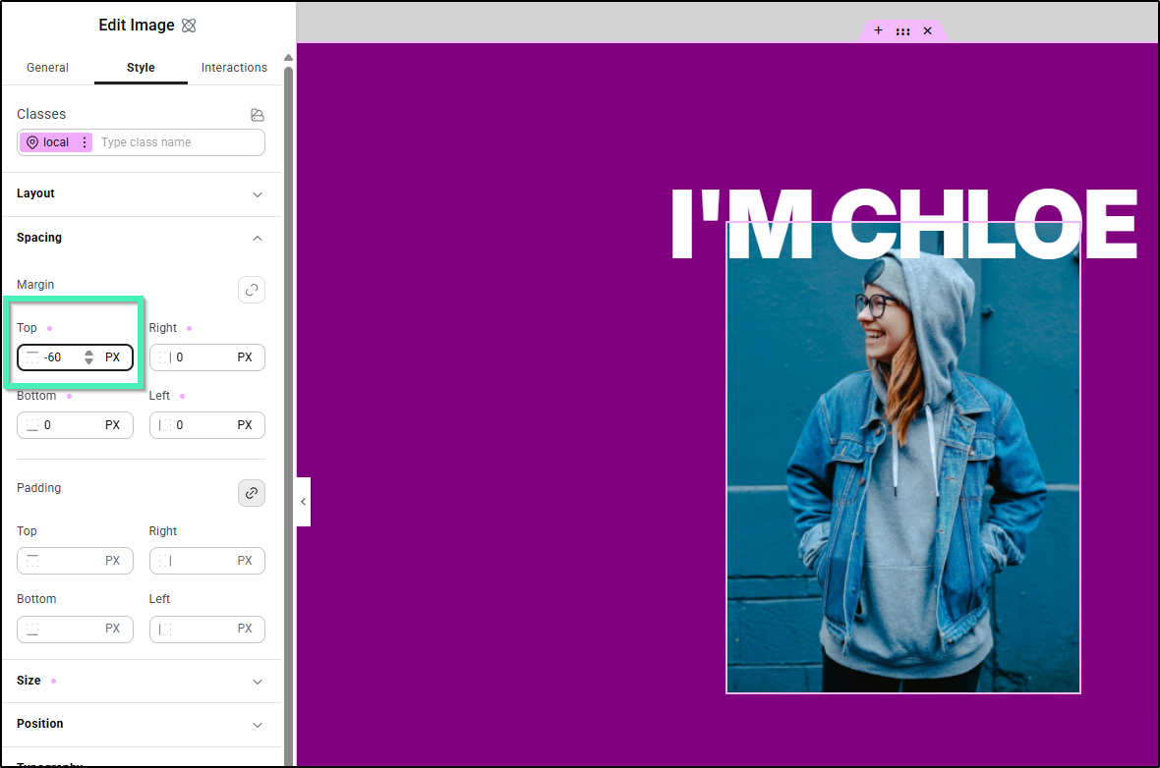Image resolution: width=1160 pixels, height=768 pixels.
Task: Collapse the Spacing section
Action: (141, 238)
